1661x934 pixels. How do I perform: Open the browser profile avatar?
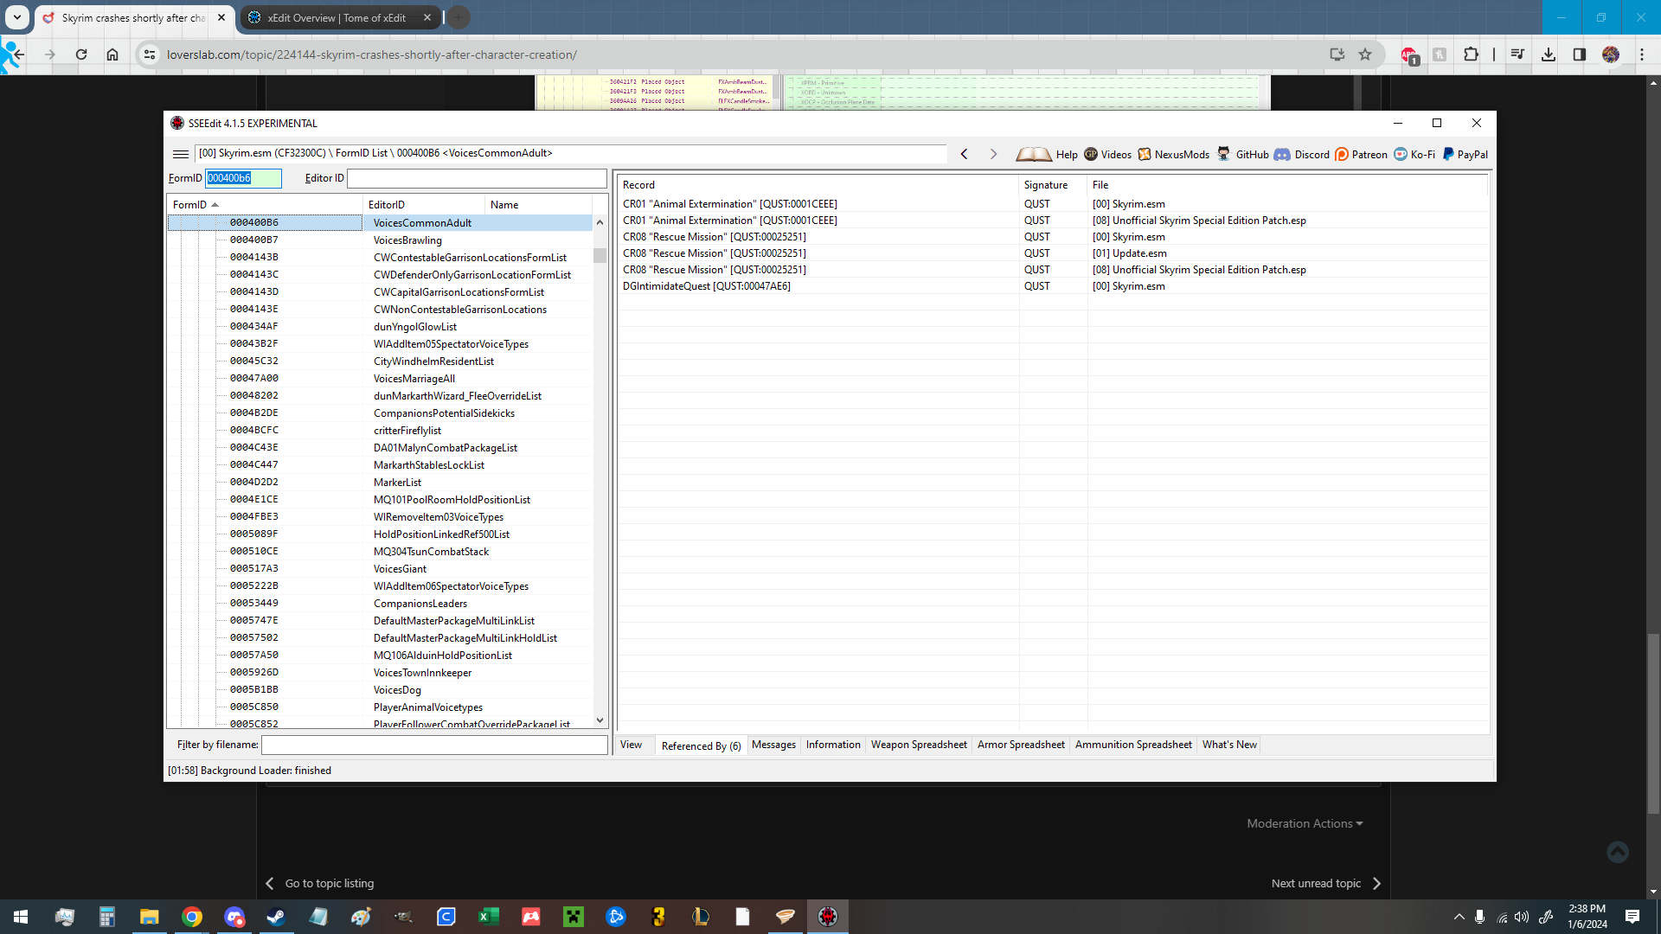[x=1611, y=54]
